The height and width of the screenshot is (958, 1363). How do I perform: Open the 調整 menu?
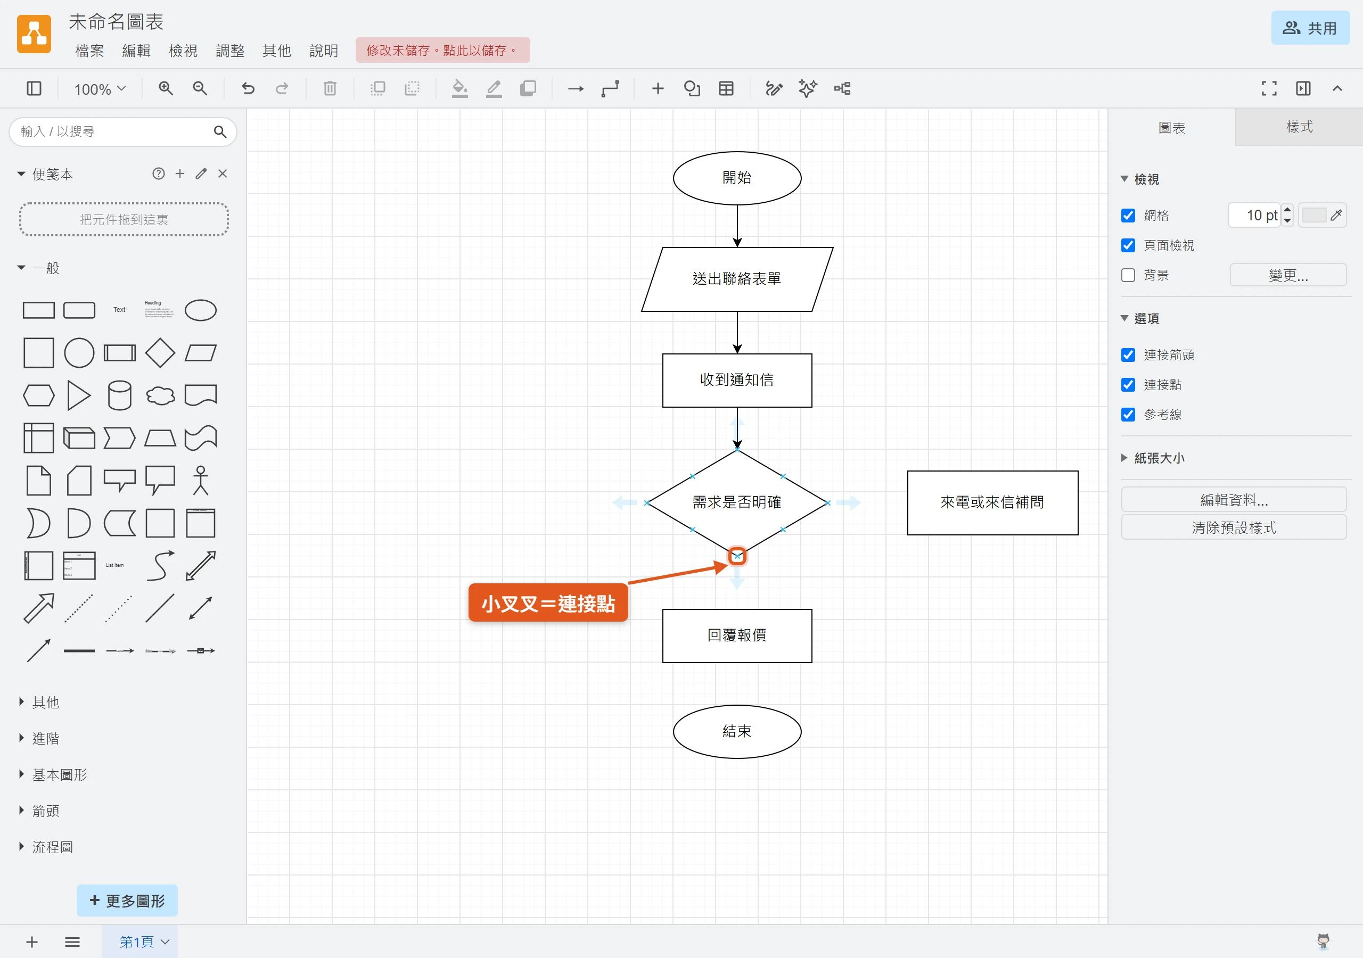[229, 51]
